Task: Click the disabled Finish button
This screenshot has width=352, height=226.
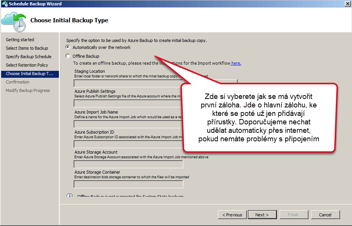Action: pyautogui.click(x=293, y=215)
